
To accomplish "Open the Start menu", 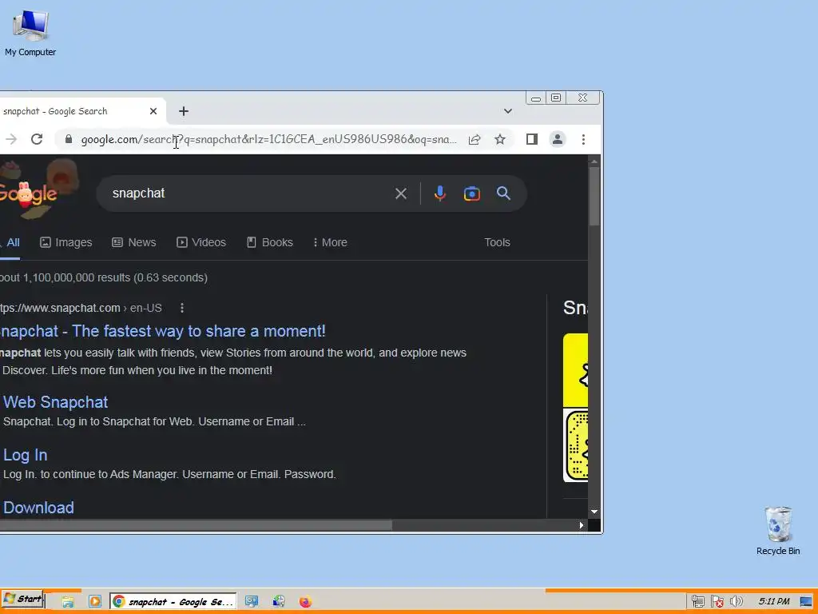I will click(x=22, y=600).
